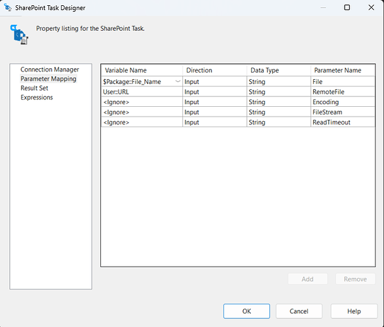This screenshot has width=384, height=327.
Task: Click the FileStream parameter name cell
Action: pos(343,112)
